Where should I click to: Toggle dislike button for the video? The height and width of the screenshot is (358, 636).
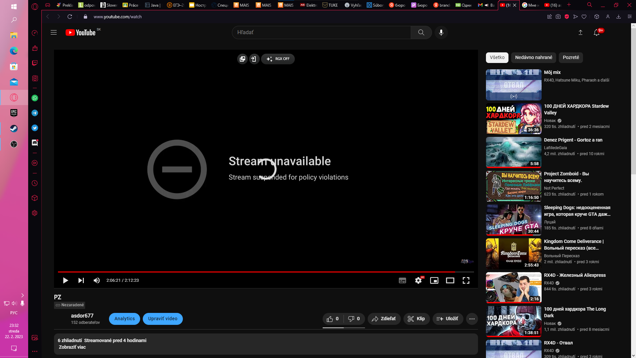(353, 319)
